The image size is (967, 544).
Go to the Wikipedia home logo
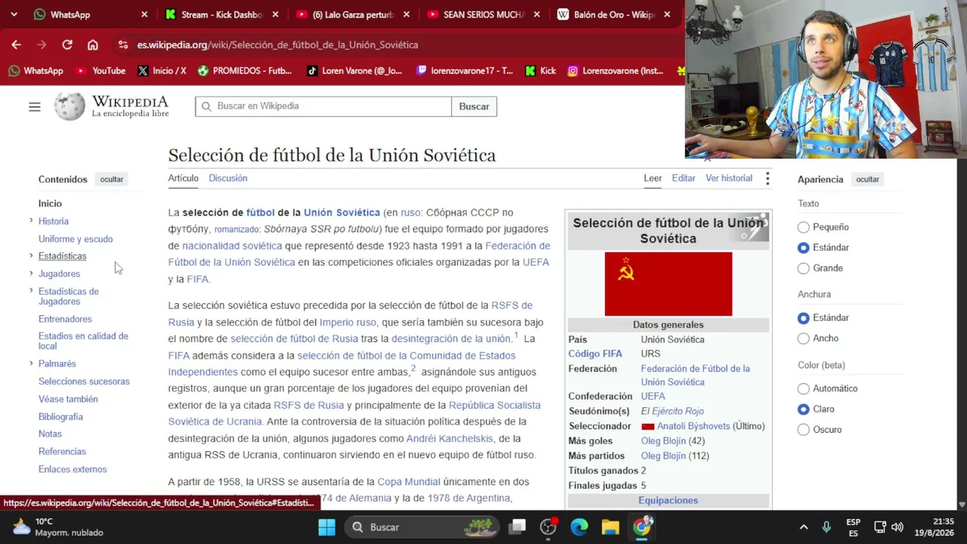(112, 107)
